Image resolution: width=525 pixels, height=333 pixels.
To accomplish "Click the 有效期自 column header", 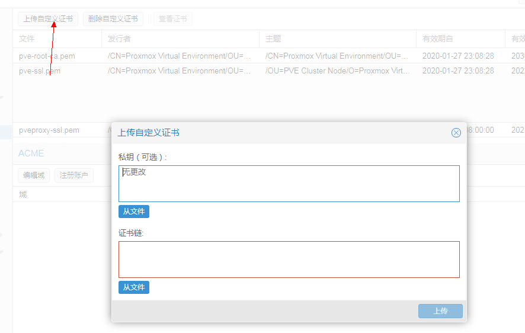I will click(461, 39).
